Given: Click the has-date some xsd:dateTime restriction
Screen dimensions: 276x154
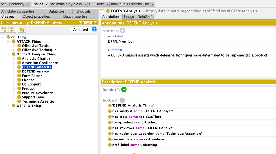Looking at the screenshot, I should click(137, 117).
